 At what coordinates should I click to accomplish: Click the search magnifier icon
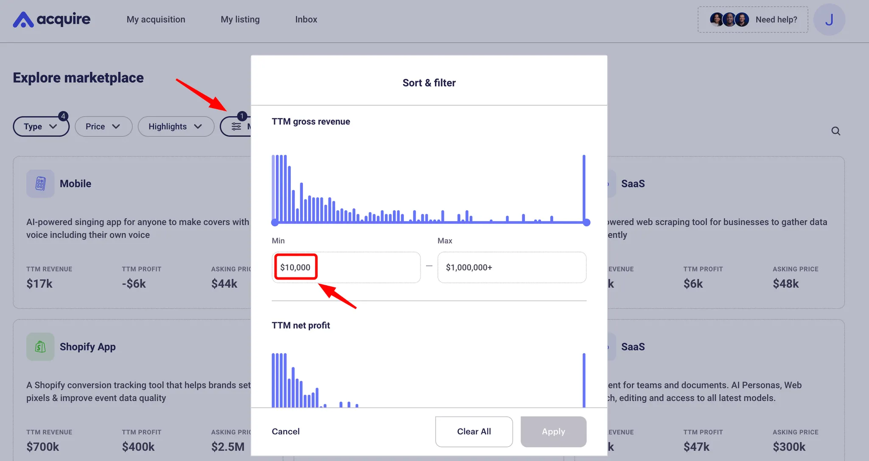click(835, 131)
